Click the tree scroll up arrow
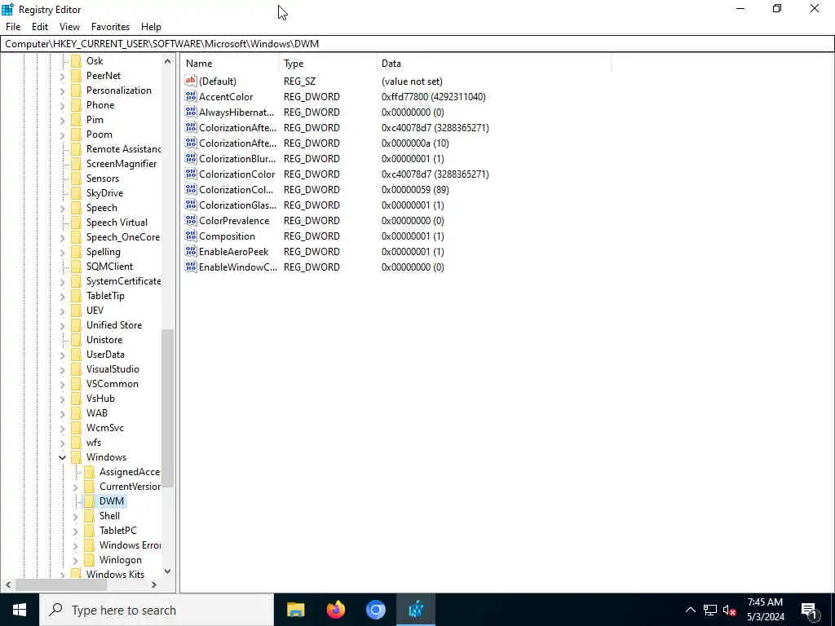 point(167,61)
